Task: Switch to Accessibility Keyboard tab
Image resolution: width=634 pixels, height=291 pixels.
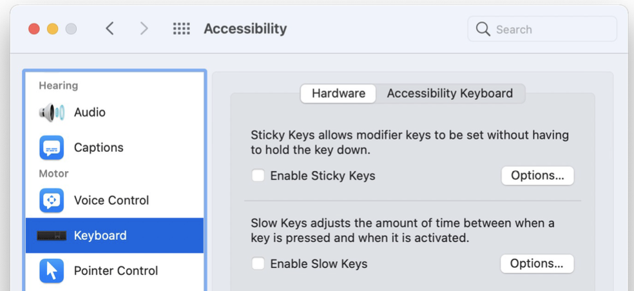Action: pyautogui.click(x=450, y=93)
